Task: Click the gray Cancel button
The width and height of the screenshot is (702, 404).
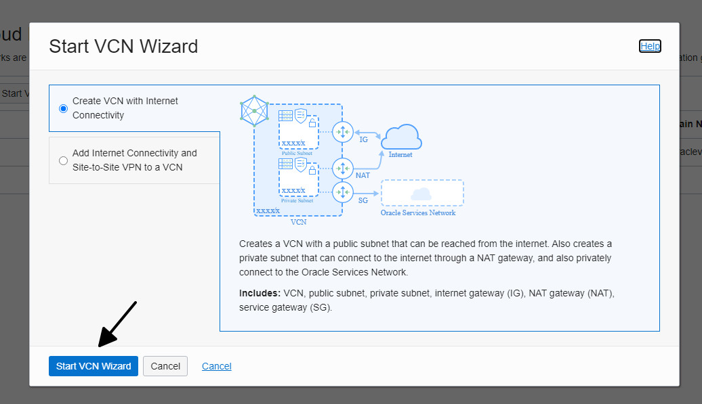Action: pyautogui.click(x=165, y=366)
